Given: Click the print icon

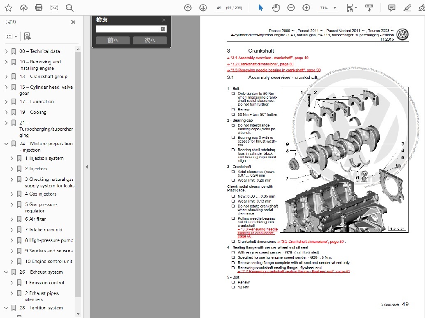Looking at the screenshot, I should [x=39, y=8].
